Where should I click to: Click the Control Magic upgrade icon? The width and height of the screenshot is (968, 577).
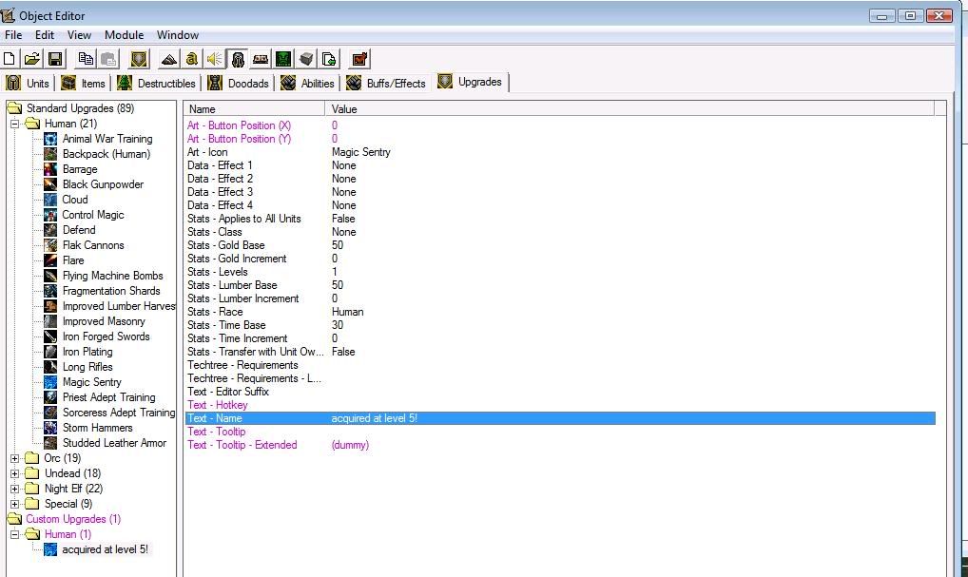tap(50, 215)
